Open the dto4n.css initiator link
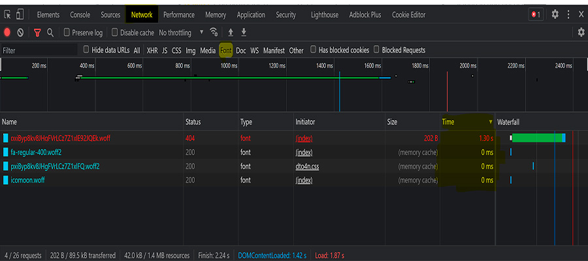588x261 pixels. [307, 166]
